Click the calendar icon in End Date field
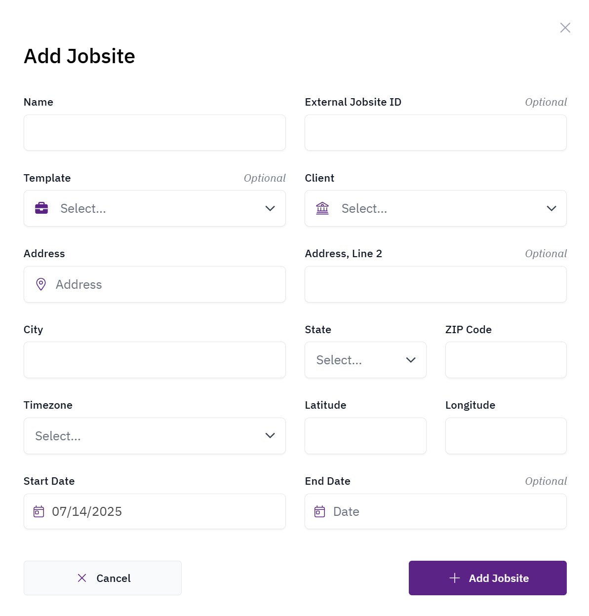The width and height of the screenshot is (589, 616). click(320, 511)
